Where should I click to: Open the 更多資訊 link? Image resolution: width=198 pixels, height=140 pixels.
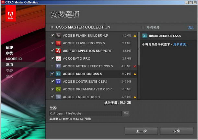181,44
